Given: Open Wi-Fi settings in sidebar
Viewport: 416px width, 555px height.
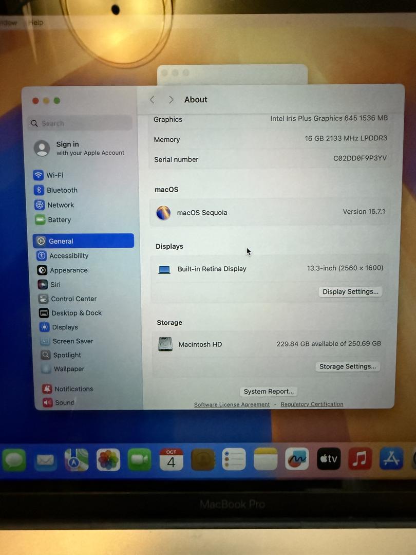Looking at the screenshot, I should pyautogui.click(x=48, y=175).
